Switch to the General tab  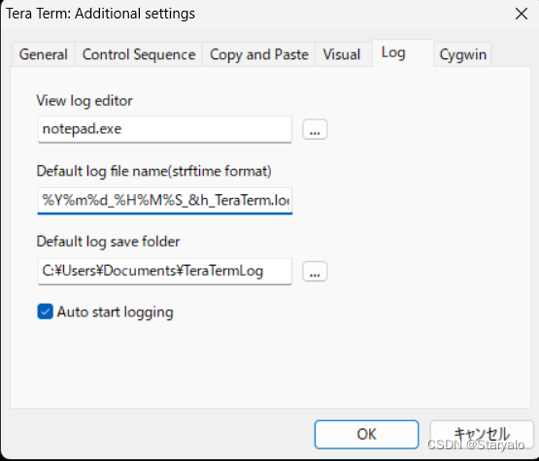(x=44, y=54)
